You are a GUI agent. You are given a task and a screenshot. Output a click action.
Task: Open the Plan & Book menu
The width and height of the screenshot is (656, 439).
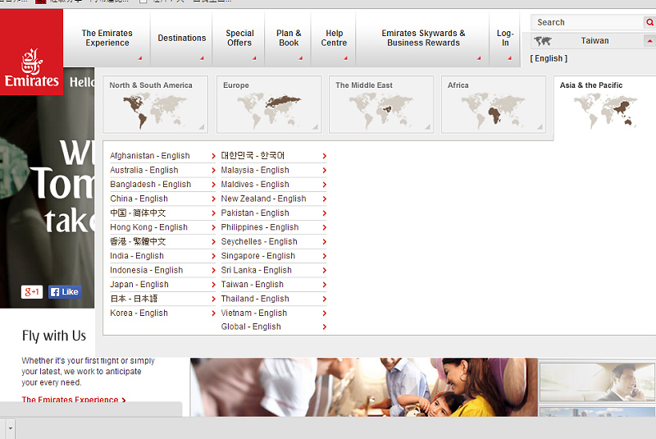(x=289, y=38)
